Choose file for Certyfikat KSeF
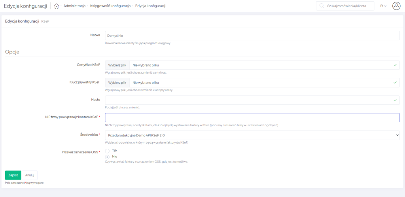Image resolution: width=405 pixels, height=197 pixels. coord(117,65)
